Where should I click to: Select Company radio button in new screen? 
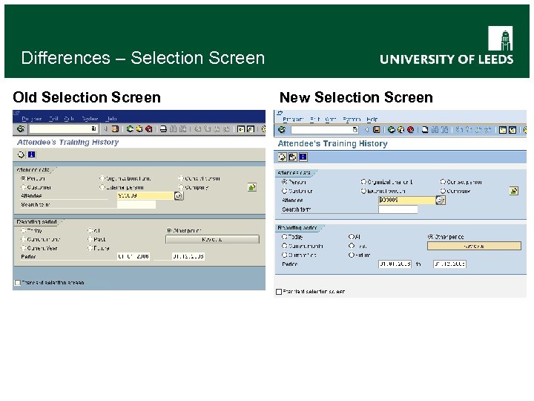443,191
